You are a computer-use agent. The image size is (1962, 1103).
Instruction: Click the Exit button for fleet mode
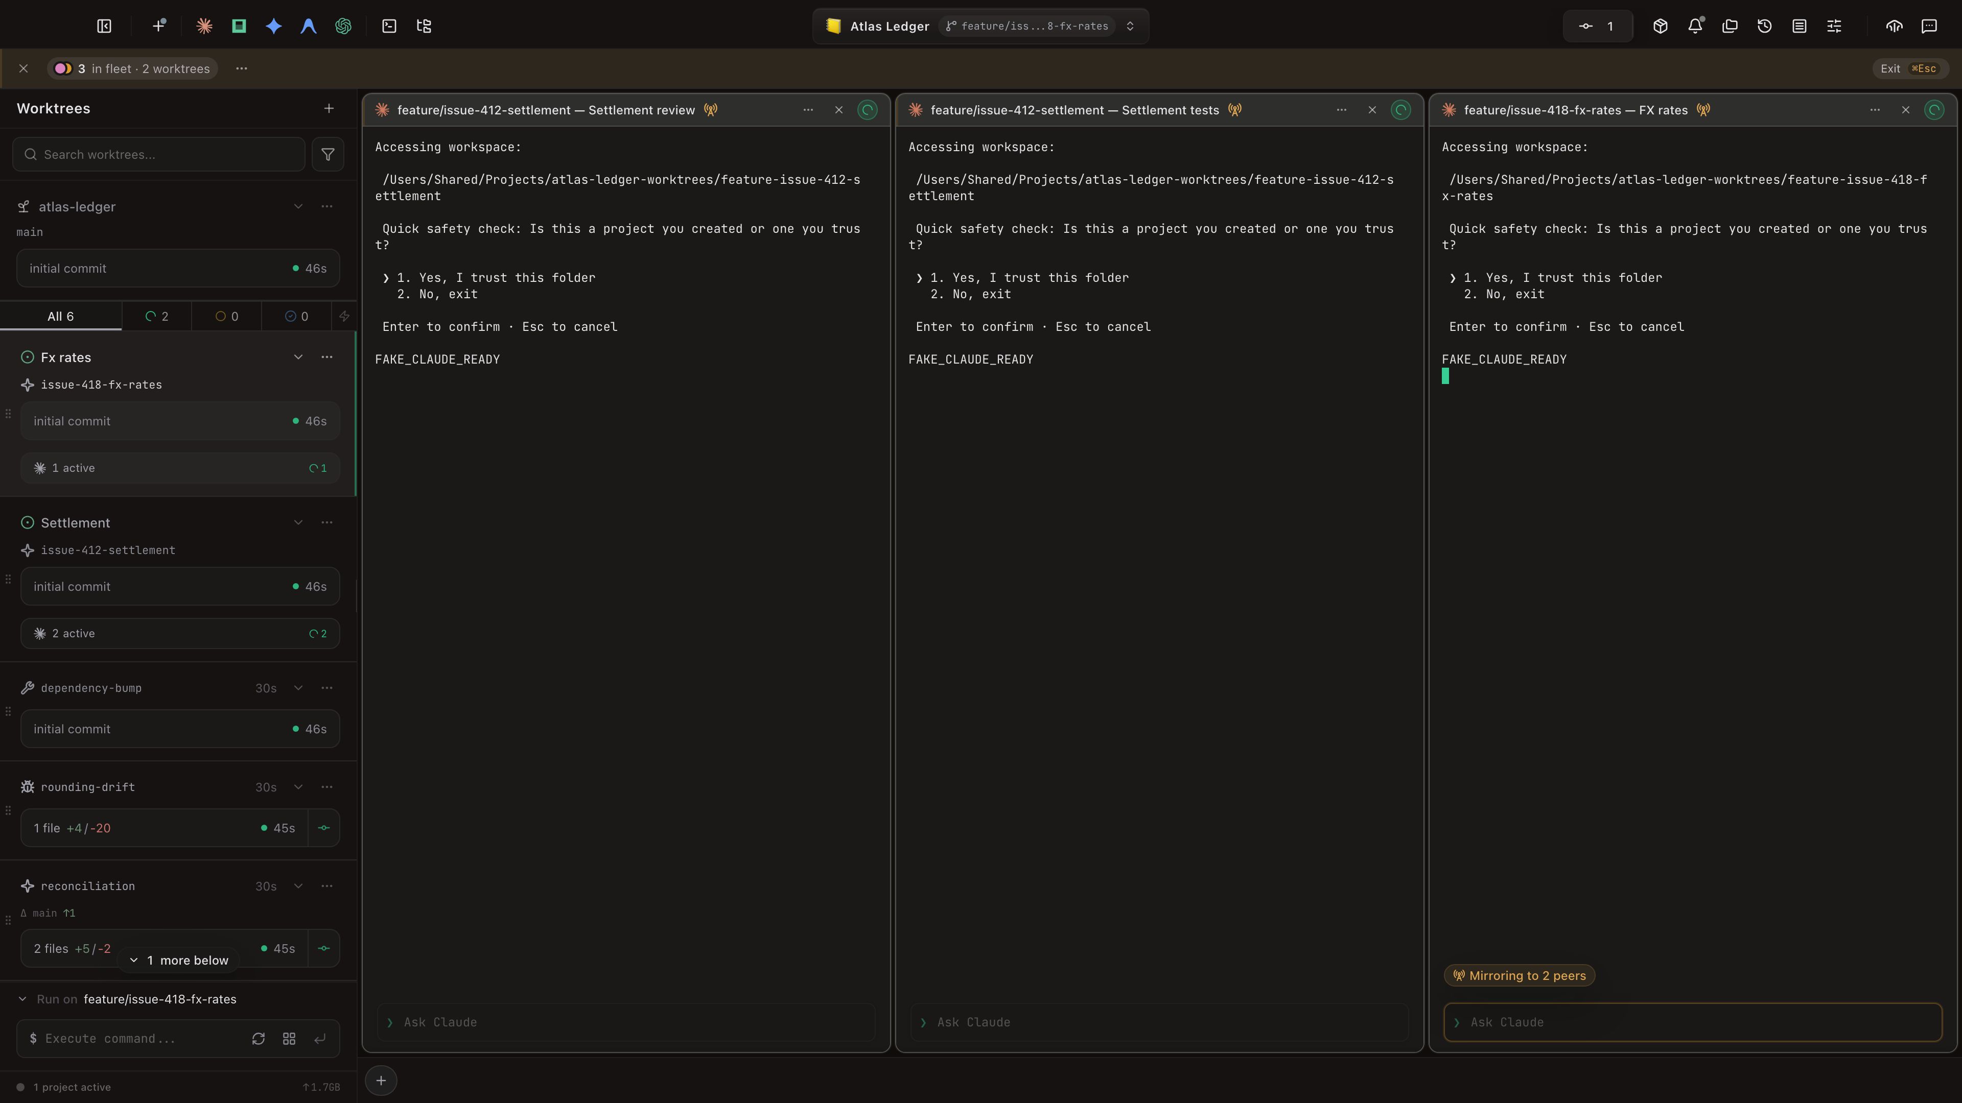click(x=1909, y=68)
